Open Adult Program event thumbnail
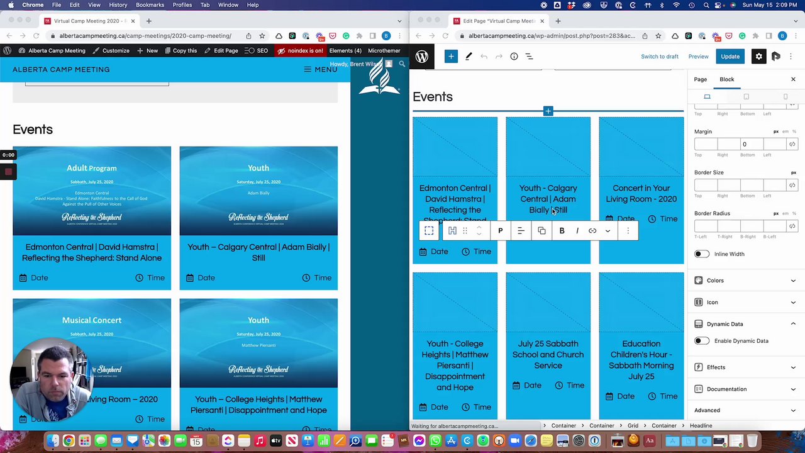805x453 pixels. 92,191
